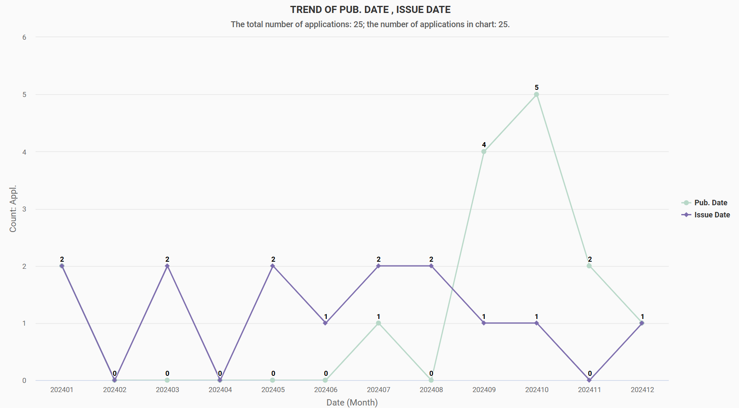
Task: Select the Issue Date diamond at 202408
Action: click(431, 266)
